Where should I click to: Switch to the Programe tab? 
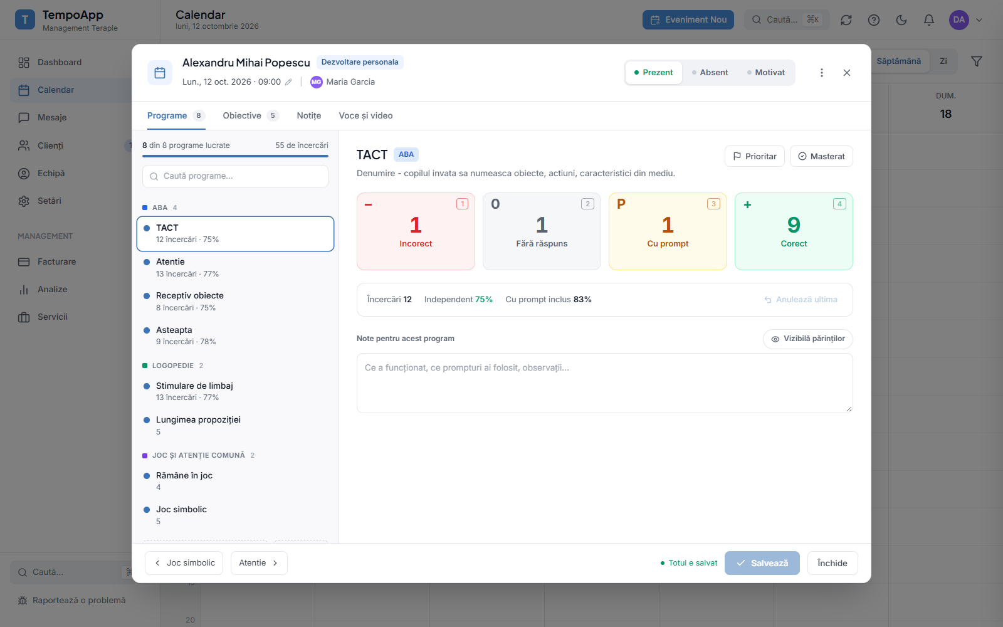176,115
